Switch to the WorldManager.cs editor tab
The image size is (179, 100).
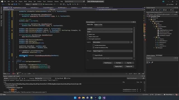click(62, 7)
